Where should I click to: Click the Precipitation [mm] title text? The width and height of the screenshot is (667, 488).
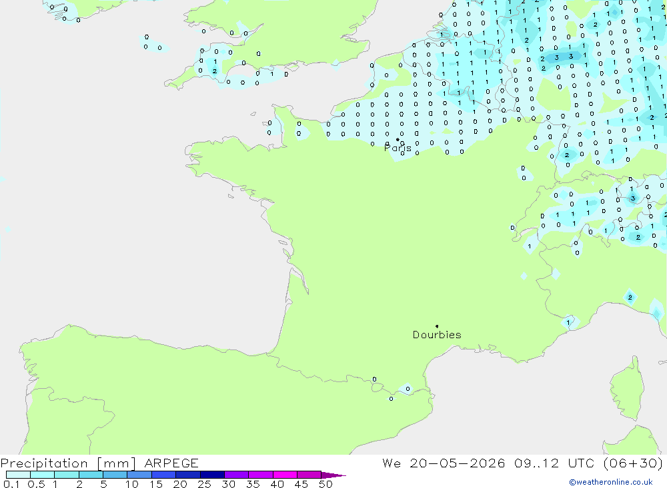tap(68, 463)
